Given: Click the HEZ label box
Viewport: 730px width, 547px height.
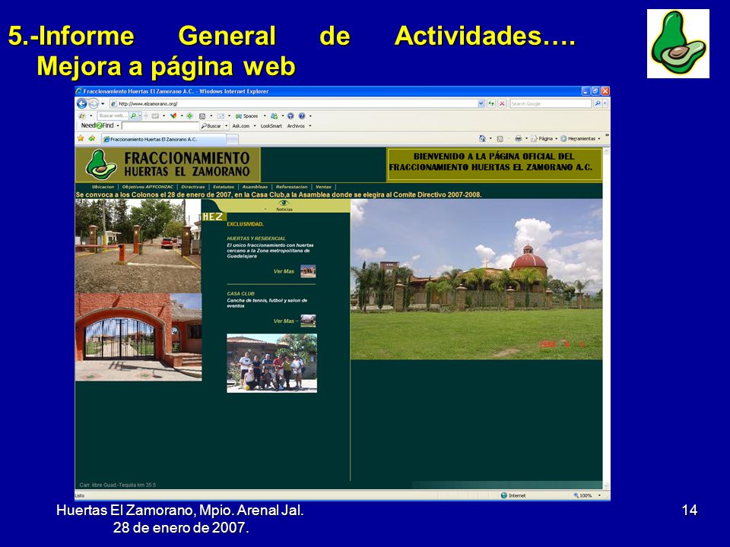Looking at the screenshot, I should pos(213,217).
